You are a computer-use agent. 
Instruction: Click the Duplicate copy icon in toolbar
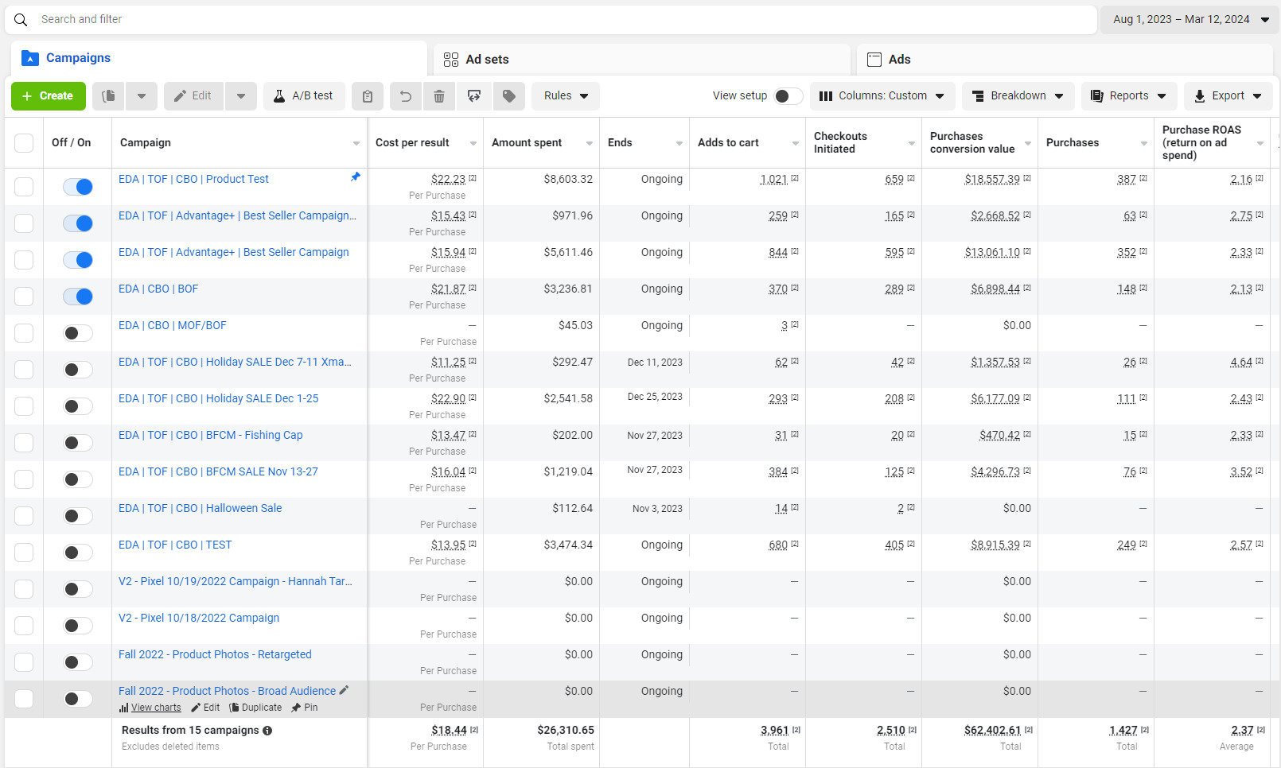click(109, 96)
